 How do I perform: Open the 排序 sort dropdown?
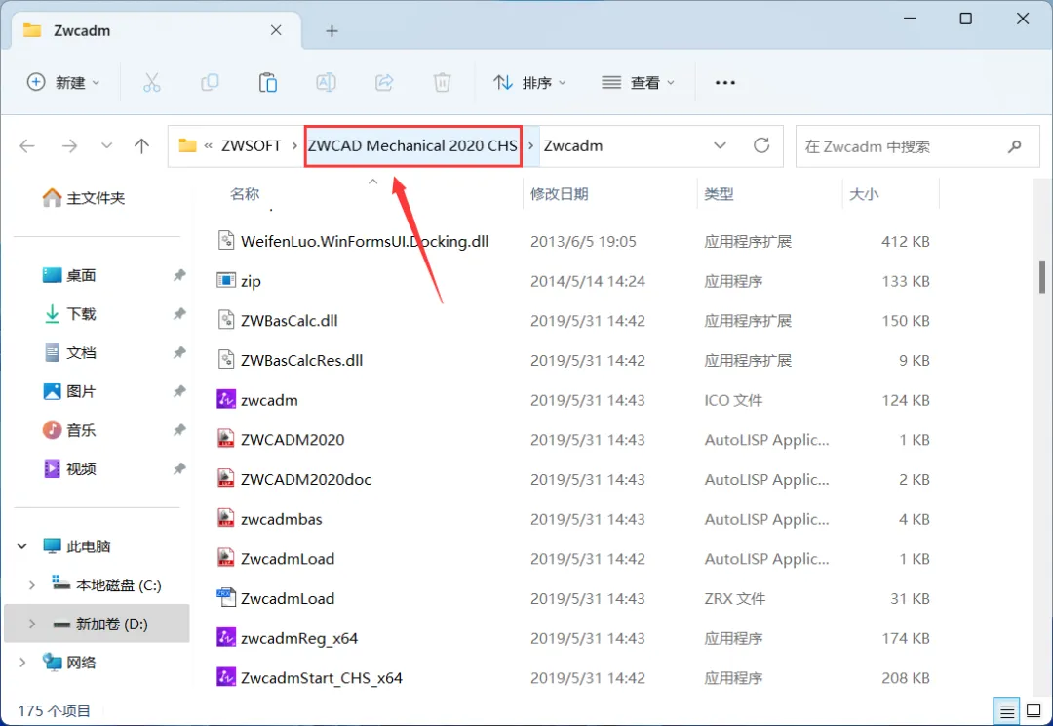click(x=529, y=83)
